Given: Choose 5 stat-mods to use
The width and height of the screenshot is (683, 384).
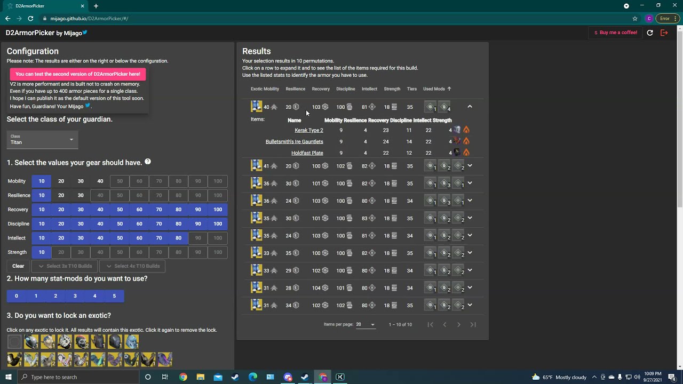Looking at the screenshot, I should click(114, 296).
